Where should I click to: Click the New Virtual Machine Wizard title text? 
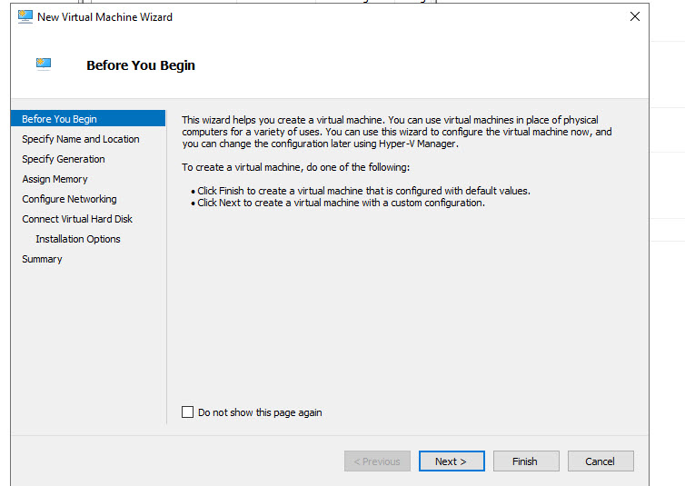pyautogui.click(x=104, y=16)
